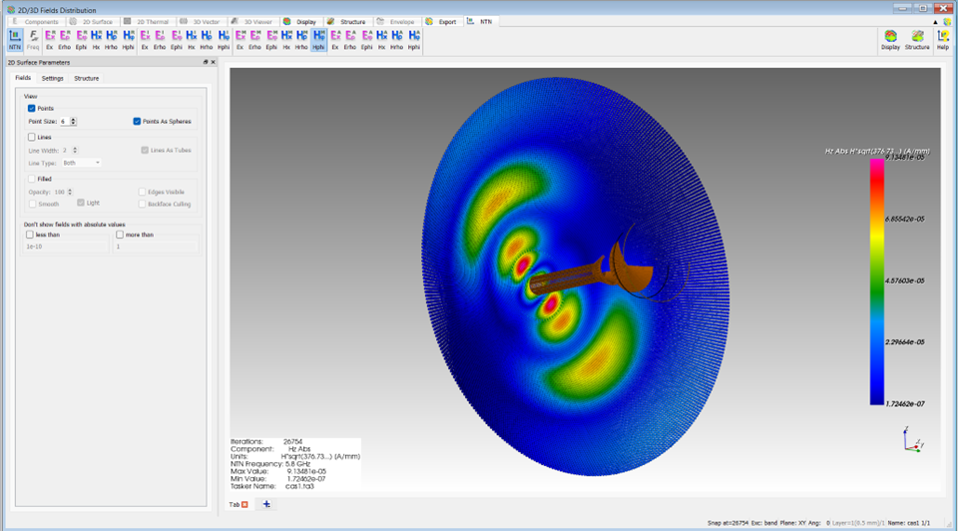
Task: Close the Tab view with red X
Action: click(245, 505)
